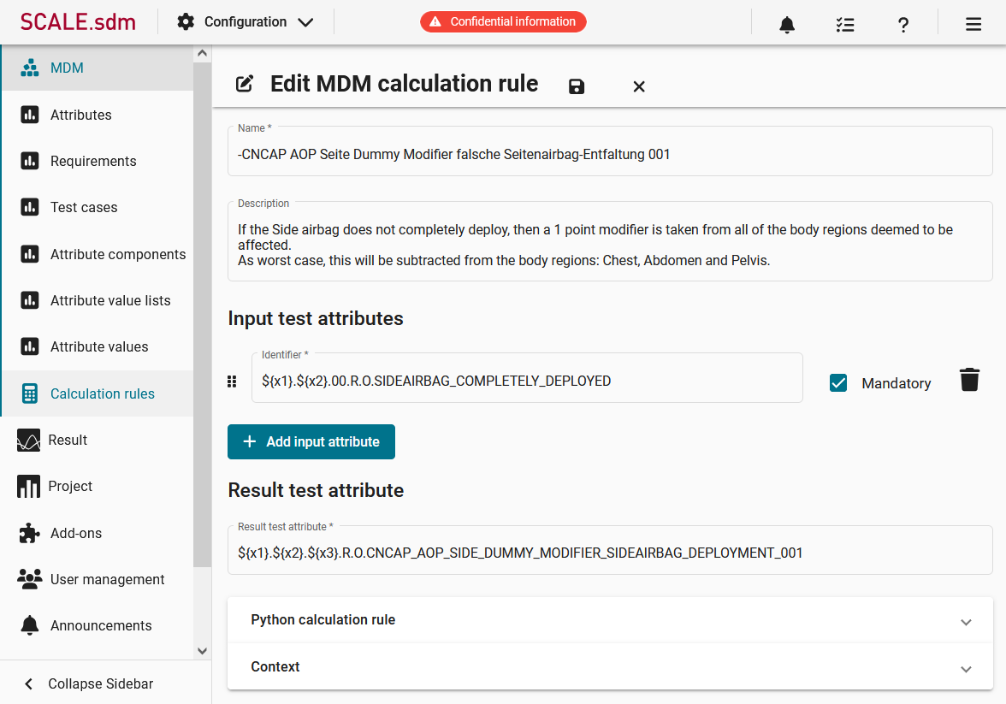Open Announcements in the sidebar

(98, 625)
